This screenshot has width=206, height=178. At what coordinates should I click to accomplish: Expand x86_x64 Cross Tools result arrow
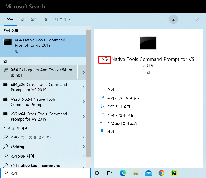pos(84,116)
